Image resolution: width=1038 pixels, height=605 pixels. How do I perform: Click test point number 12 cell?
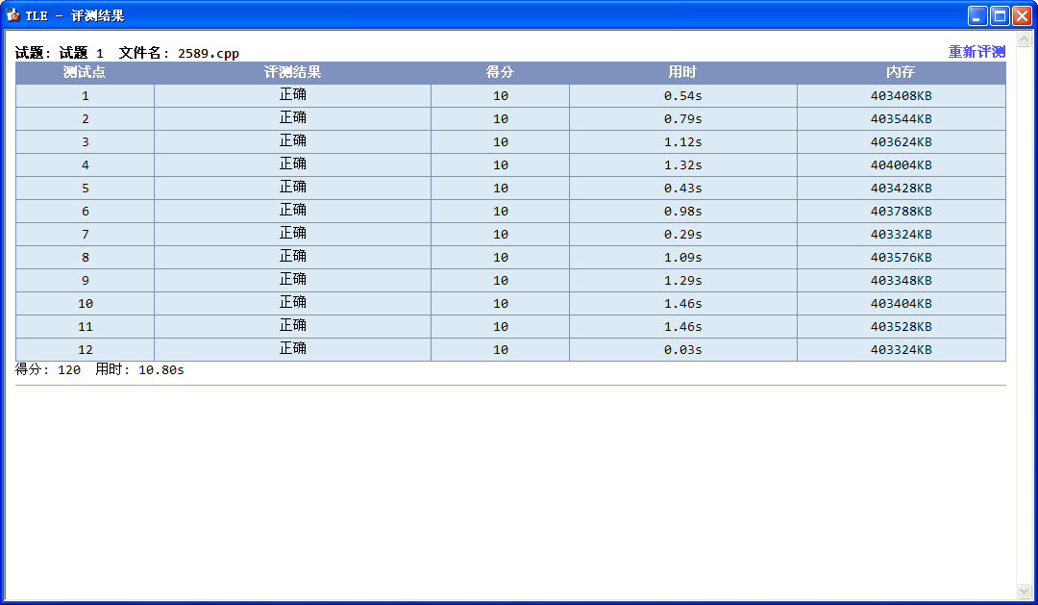click(x=85, y=350)
